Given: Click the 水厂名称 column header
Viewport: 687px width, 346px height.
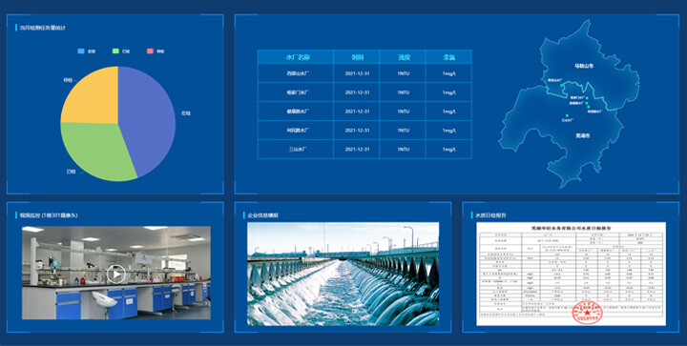Looking at the screenshot, I should pyautogui.click(x=295, y=57).
